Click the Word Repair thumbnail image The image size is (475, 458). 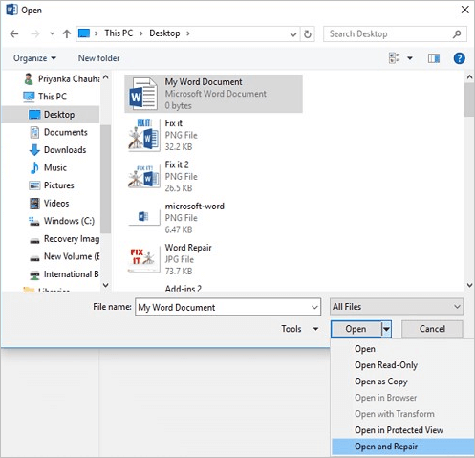143,259
